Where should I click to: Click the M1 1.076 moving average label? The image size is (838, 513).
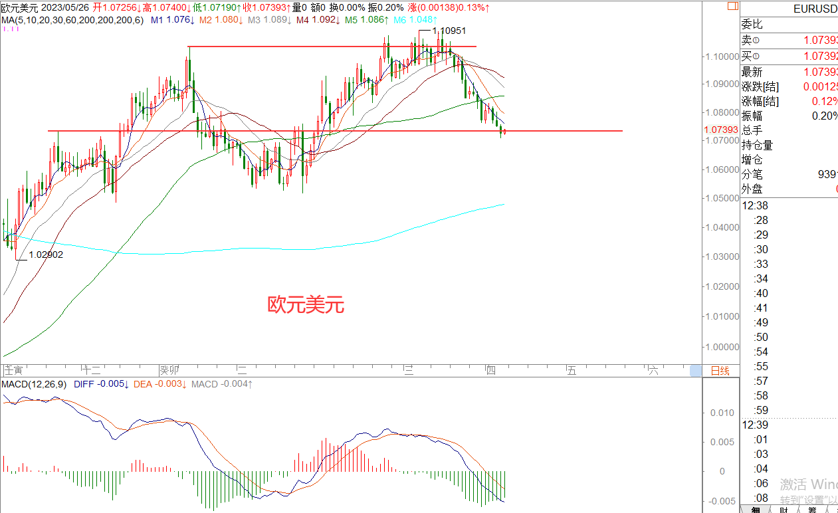point(173,20)
